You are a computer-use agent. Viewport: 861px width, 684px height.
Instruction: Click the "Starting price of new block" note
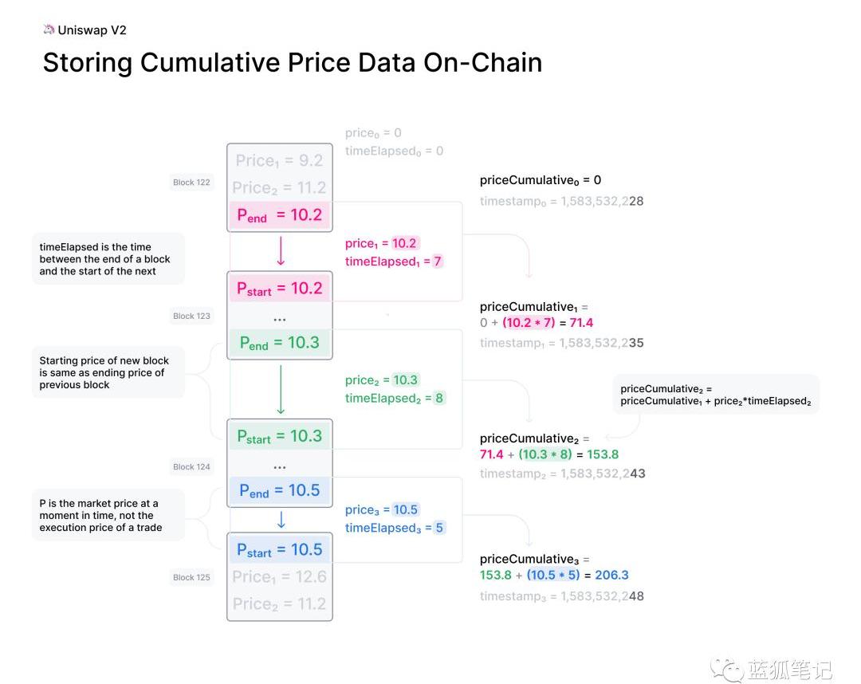108,372
